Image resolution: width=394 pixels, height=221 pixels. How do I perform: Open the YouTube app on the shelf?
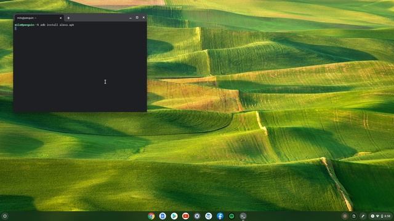186,216
